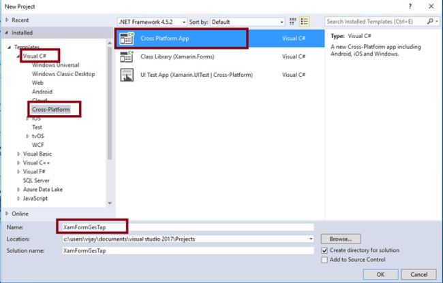Click the Recent section label
The height and width of the screenshot is (283, 443).
coord(20,20)
